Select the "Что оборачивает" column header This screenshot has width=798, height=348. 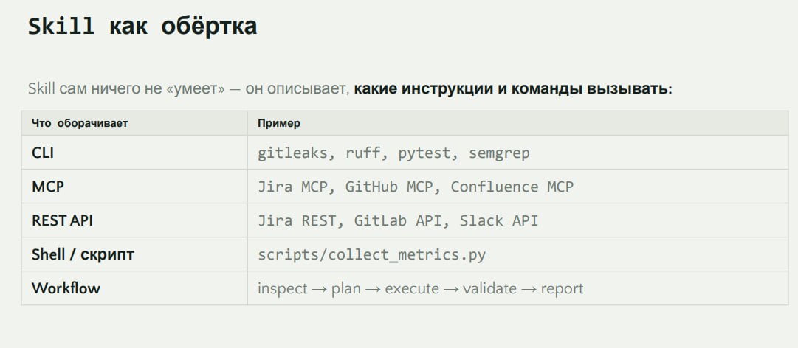(80, 123)
